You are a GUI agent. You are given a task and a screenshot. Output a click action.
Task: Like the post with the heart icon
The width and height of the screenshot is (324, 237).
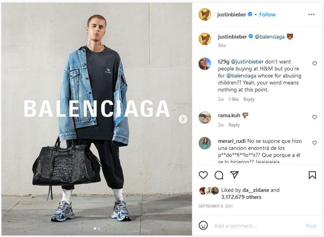click(x=203, y=175)
